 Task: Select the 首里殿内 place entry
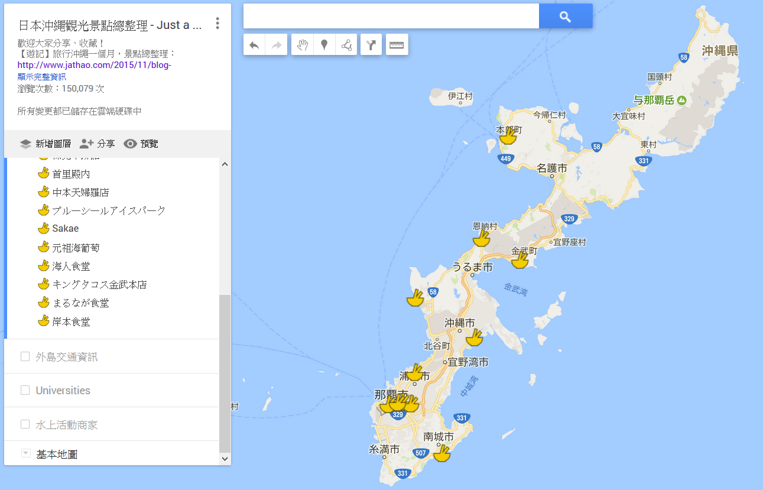[71, 173]
